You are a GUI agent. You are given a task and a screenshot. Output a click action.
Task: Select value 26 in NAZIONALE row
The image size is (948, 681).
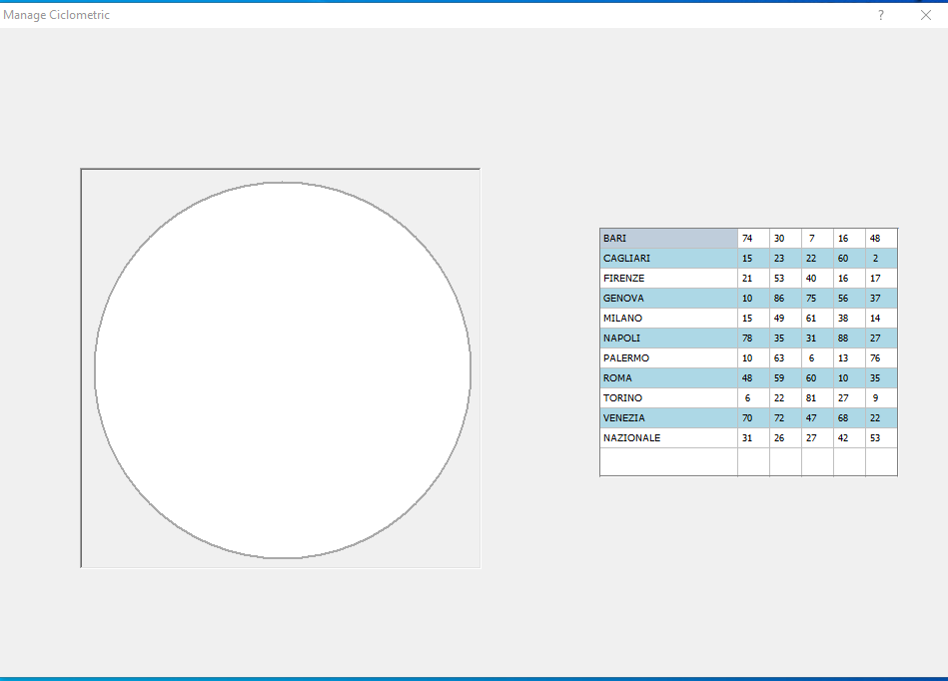pyautogui.click(x=785, y=437)
